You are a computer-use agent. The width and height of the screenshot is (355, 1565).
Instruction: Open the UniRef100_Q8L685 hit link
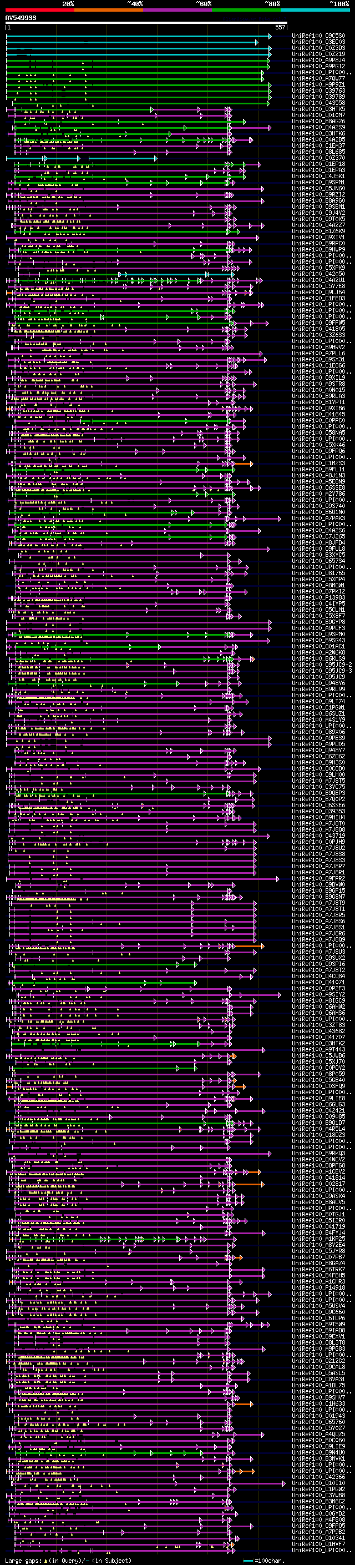coord(318,152)
